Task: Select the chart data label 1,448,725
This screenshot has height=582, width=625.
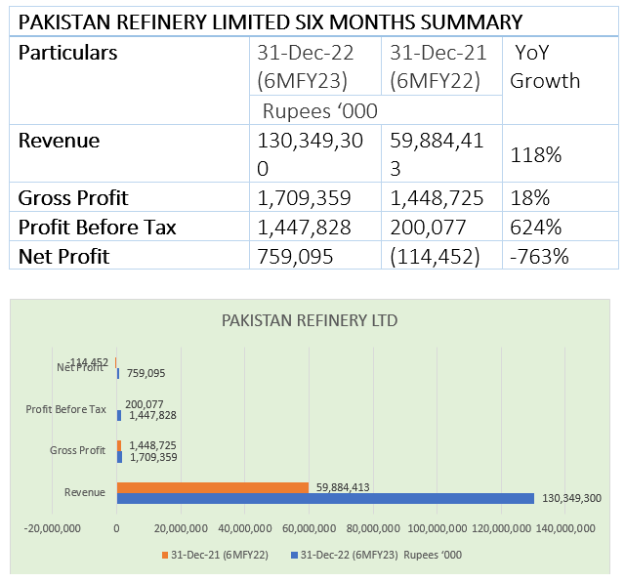Action: (x=152, y=445)
